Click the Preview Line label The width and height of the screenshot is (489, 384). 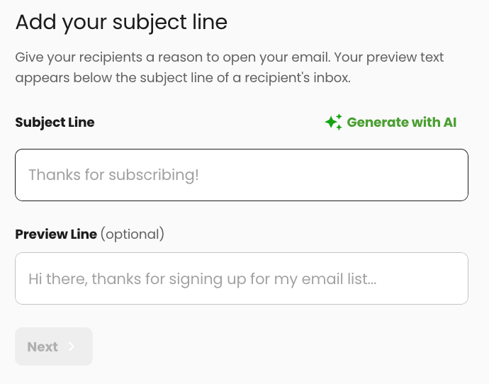pyautogui.click(x=56, y=234)
